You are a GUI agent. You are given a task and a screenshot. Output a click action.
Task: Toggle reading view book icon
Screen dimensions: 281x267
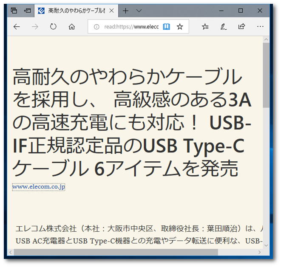point(167,27)
